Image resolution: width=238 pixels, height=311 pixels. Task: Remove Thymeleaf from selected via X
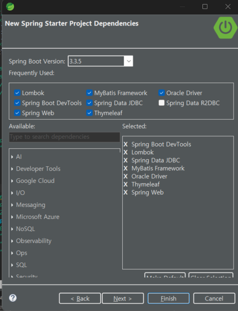[126, 184]
